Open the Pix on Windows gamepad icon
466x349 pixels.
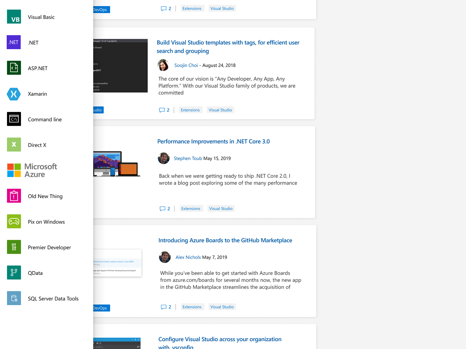pos(14,222)
